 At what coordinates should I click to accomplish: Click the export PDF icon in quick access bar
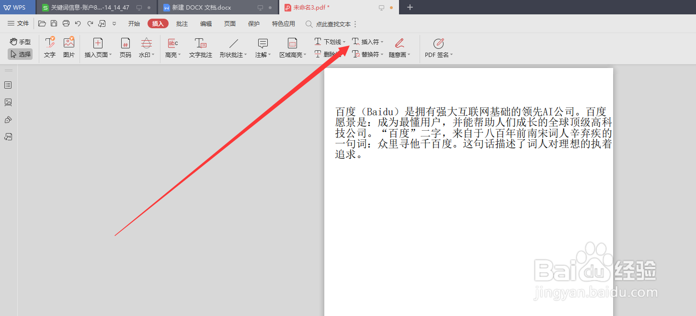(102, 23)
